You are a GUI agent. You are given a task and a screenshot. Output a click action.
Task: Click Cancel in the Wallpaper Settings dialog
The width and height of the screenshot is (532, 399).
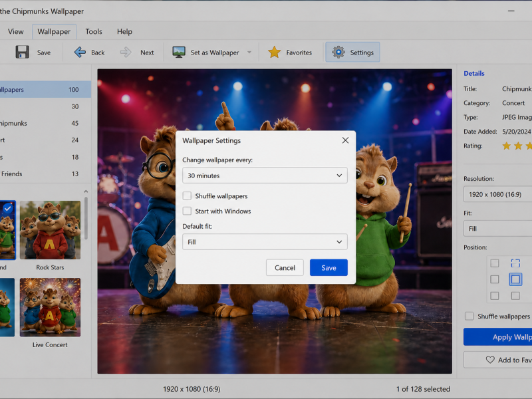coord(285,268)
